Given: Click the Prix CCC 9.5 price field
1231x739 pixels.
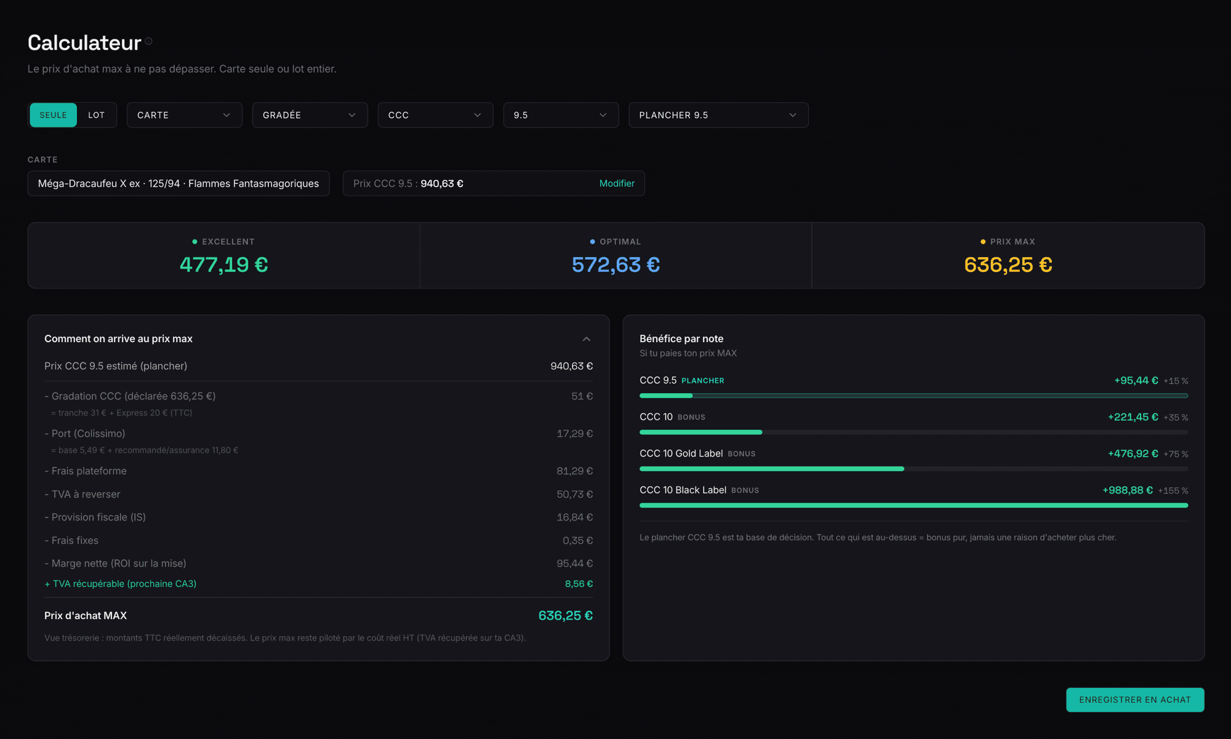Looking at the screenshot, I should 494,183.
